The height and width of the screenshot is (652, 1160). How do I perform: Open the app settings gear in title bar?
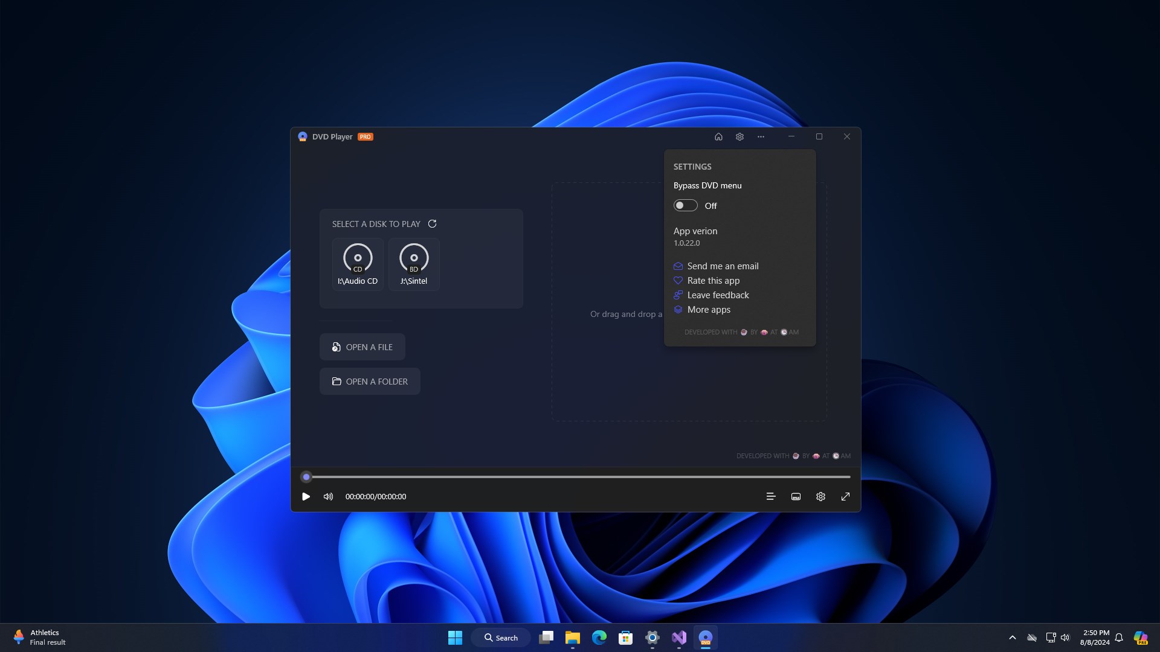(x=739, y=136)
